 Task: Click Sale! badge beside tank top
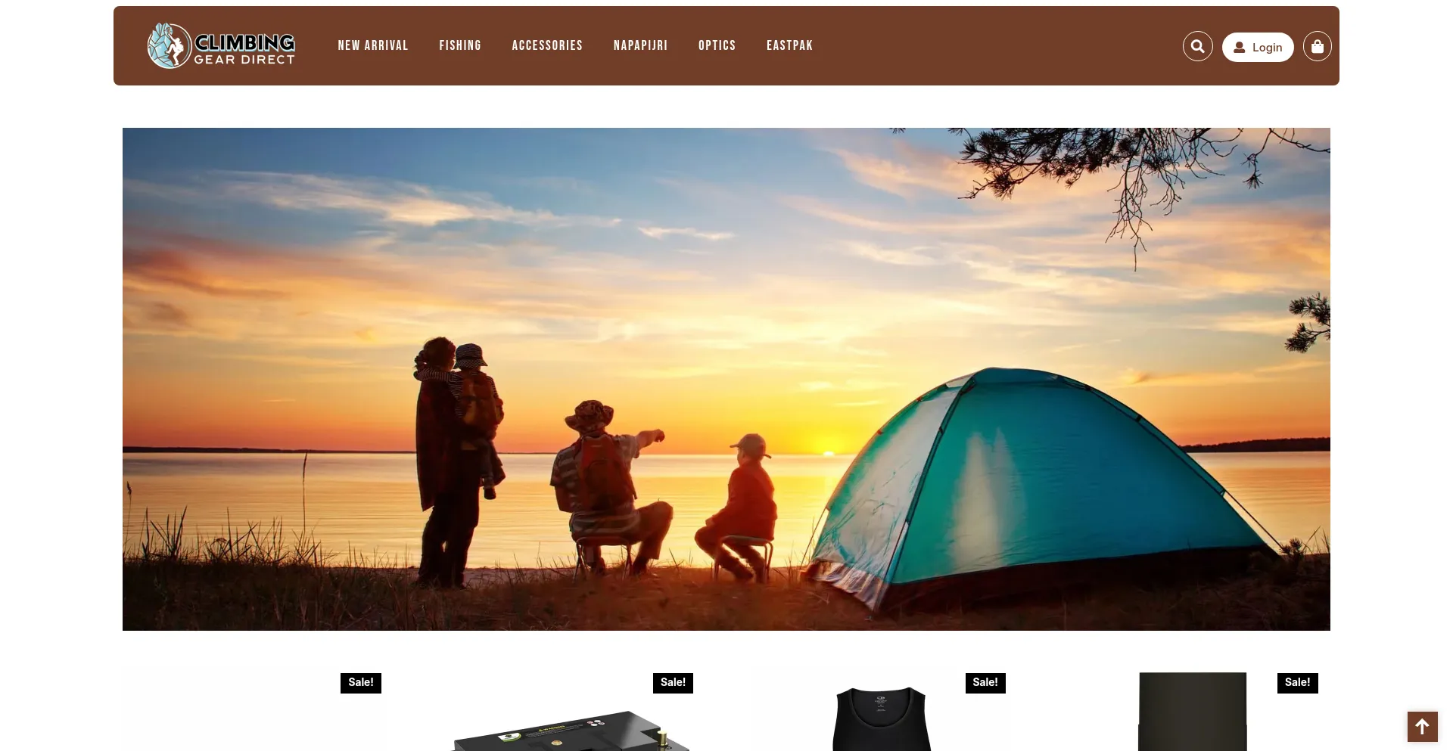[985, 683]
